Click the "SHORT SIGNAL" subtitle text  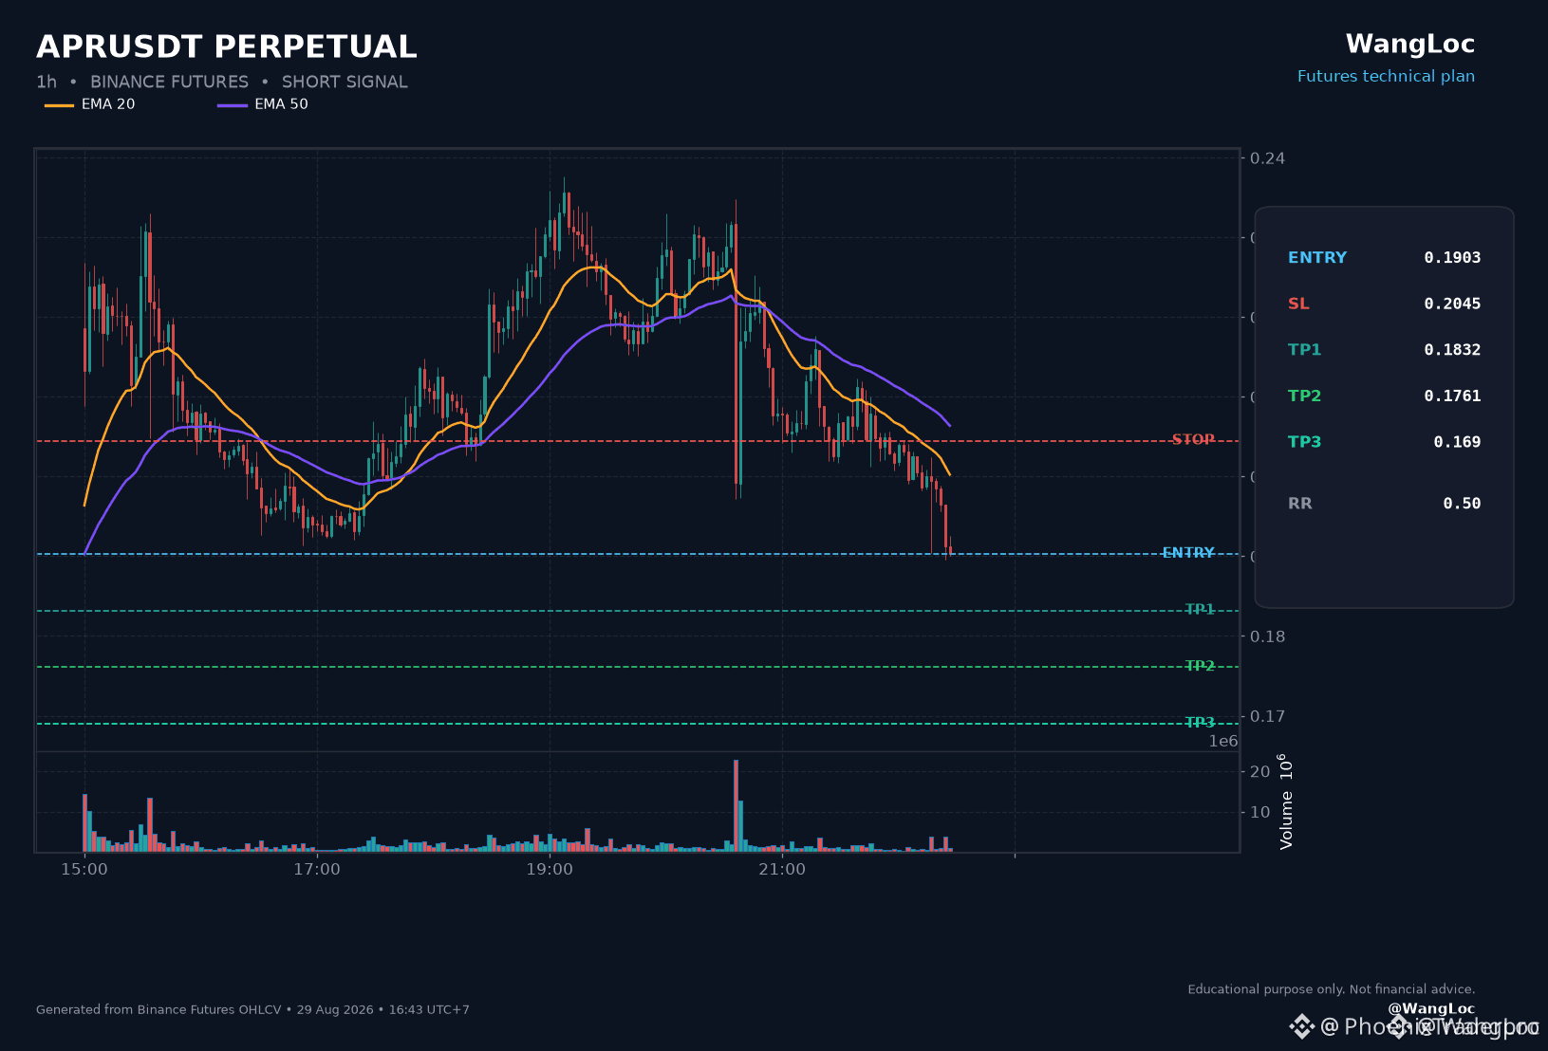pyautogui.click(x=345, y=83)
